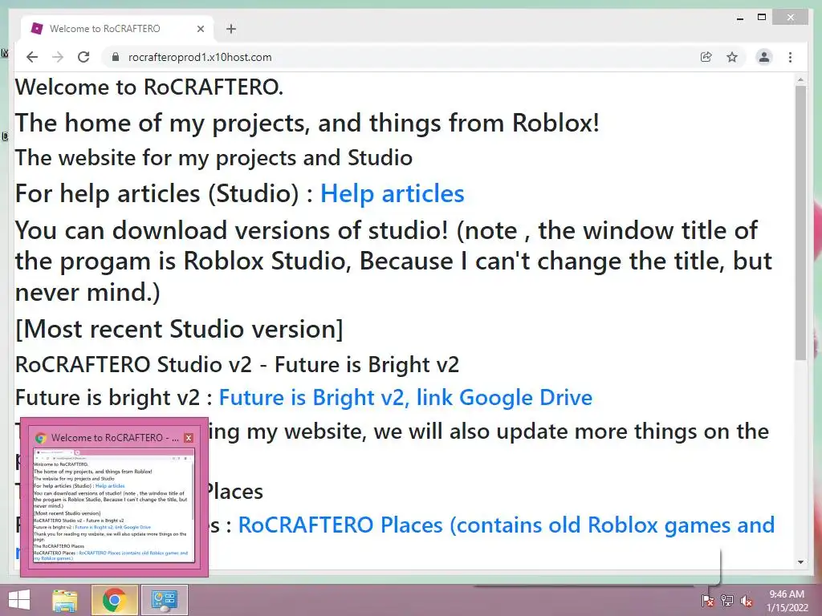Image resolution: width=822 pixels, height=616 pixels.
Task: Bookmark this page with the star
Action: coord(732,57)
